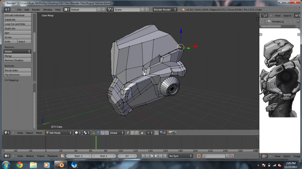This screenshot has width=302, height=169.
Task: Open the Global transform orientation dropdown
Action: [x=116, y=133]
